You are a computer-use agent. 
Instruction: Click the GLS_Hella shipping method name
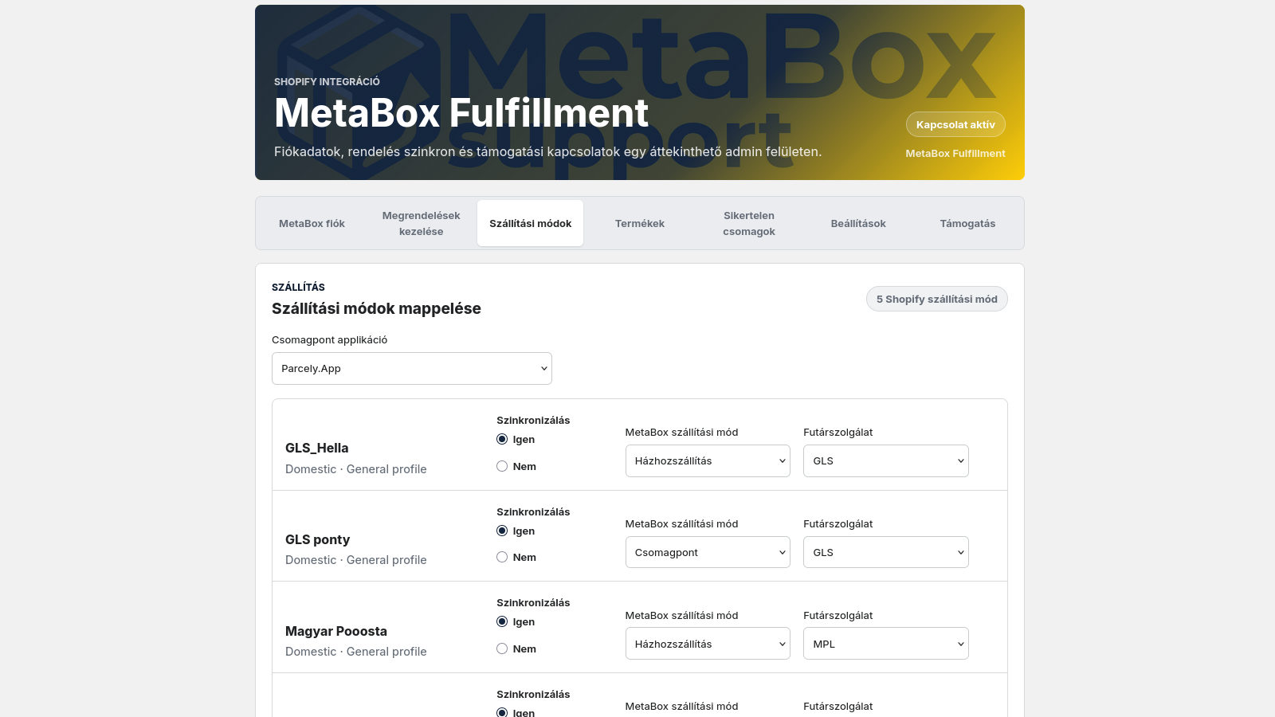(x=317, y=448)
